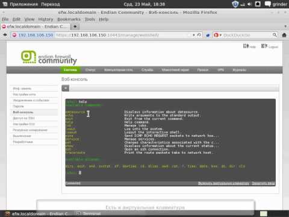This screenshot has height=217, width=289.
Task: Switch to the Межсетевой экран tab
Action: point(175,70)
